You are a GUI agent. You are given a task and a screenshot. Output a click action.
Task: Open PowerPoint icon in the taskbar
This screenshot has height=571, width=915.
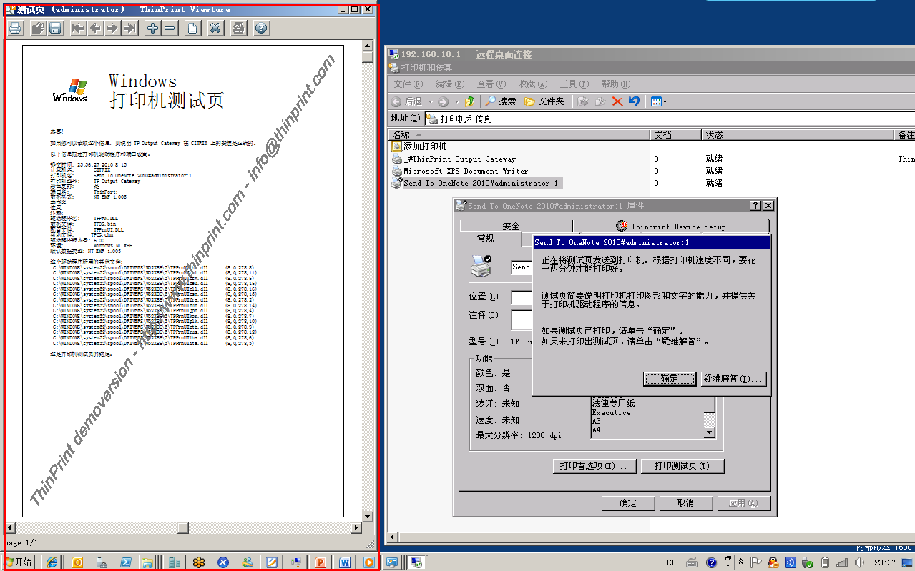(320, 562)
